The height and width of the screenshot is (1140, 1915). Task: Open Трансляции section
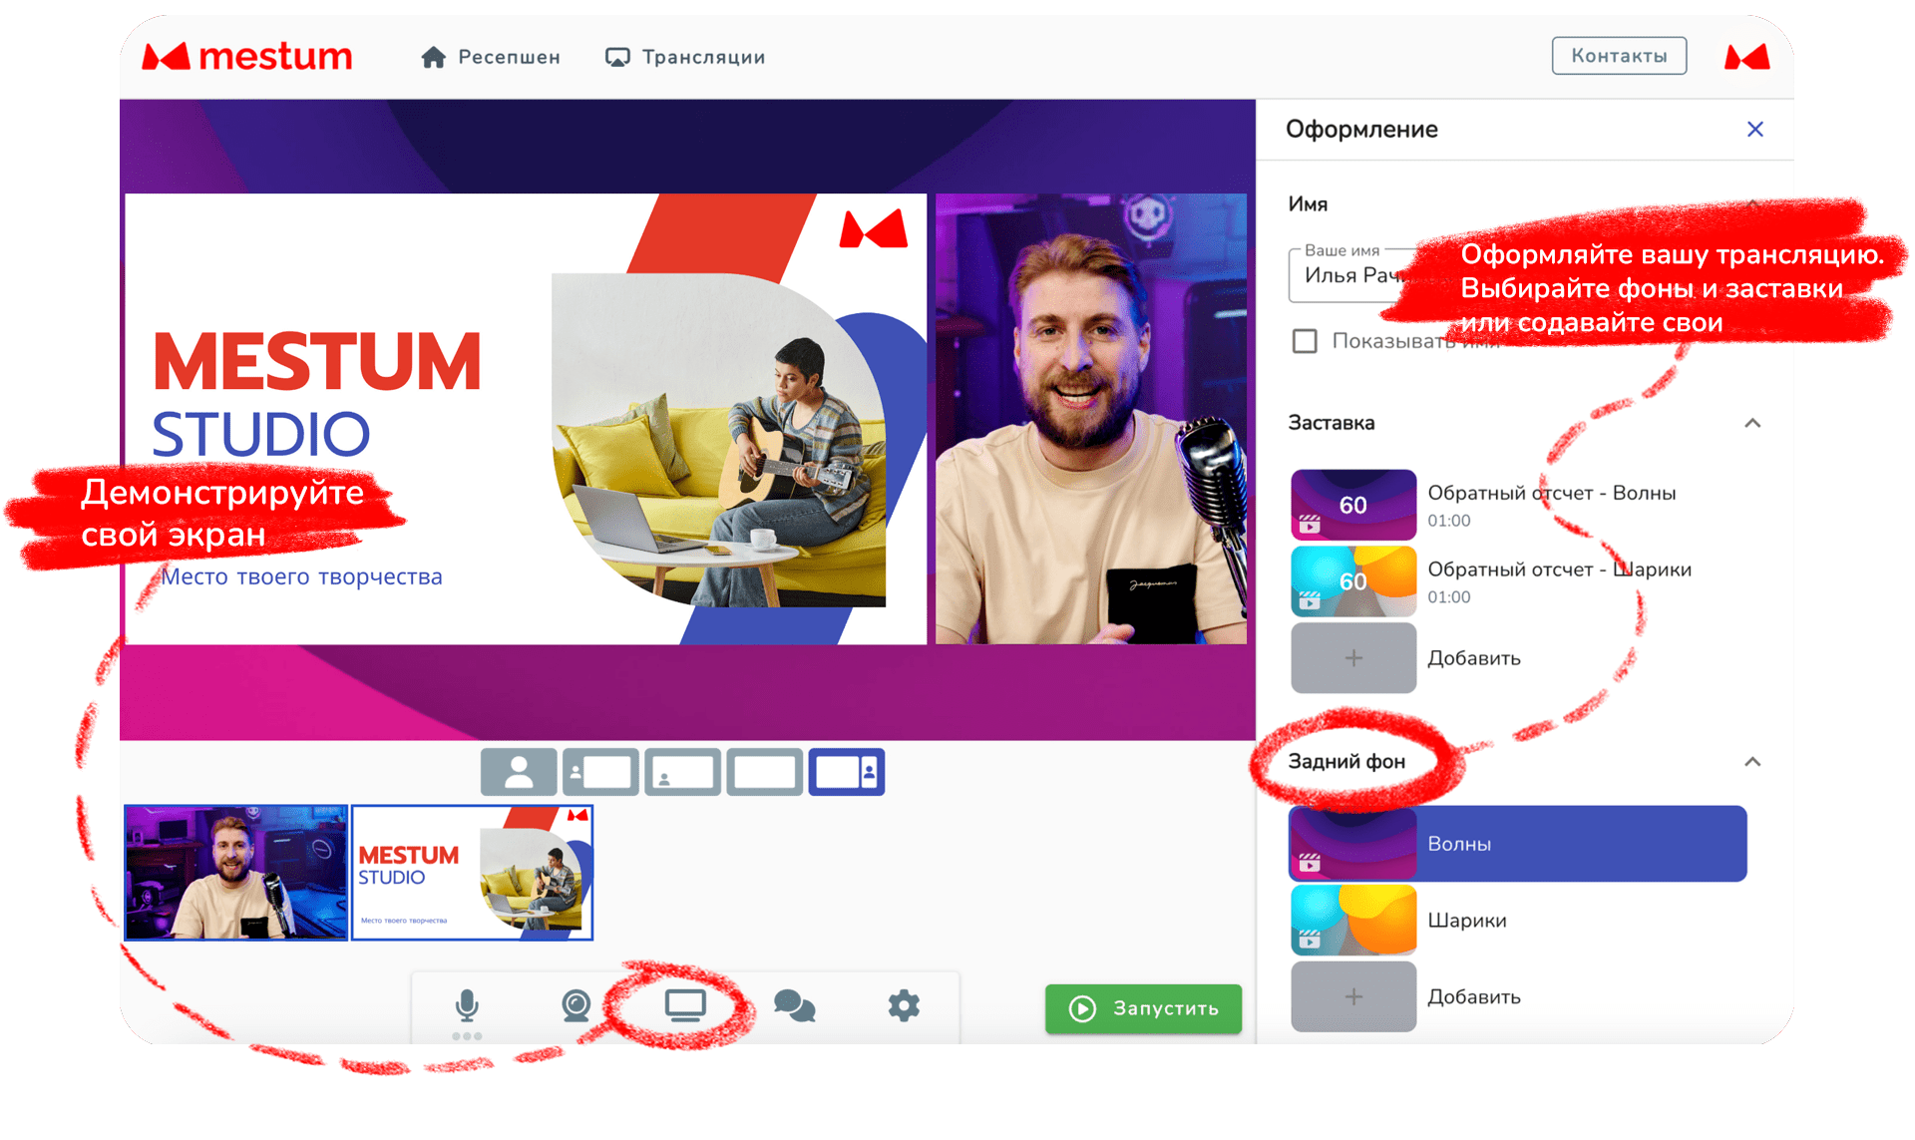click(x=685, y=57)
